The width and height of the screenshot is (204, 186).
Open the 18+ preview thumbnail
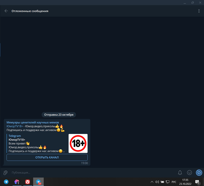coord(78,143)
